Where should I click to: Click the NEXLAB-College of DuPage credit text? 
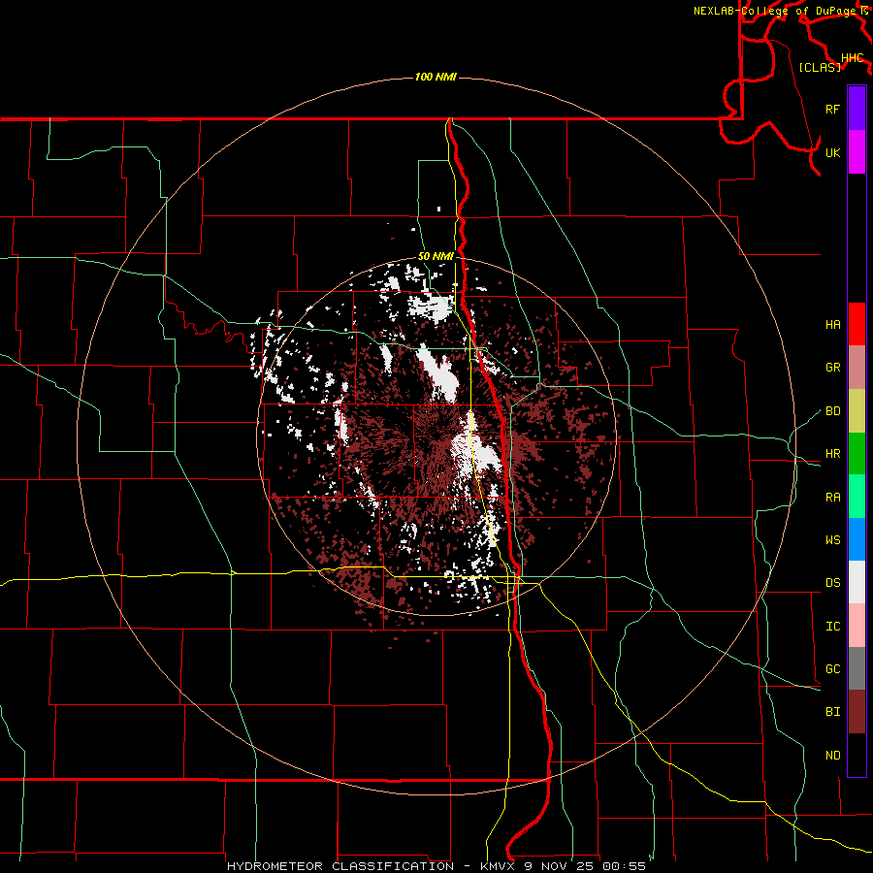(x=774, y=11)
